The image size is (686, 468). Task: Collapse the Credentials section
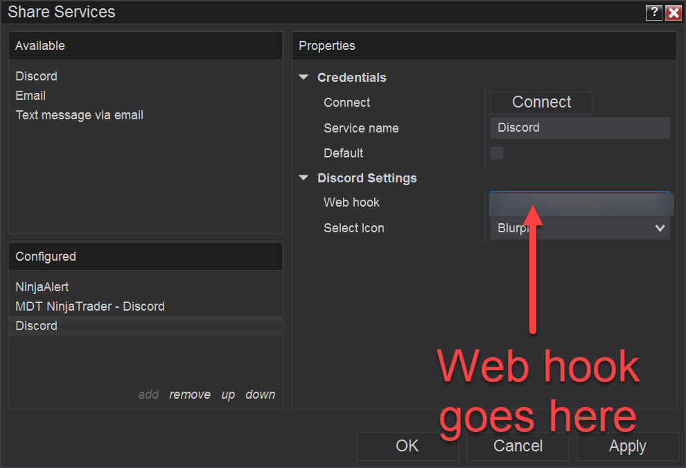pos(304,77)
